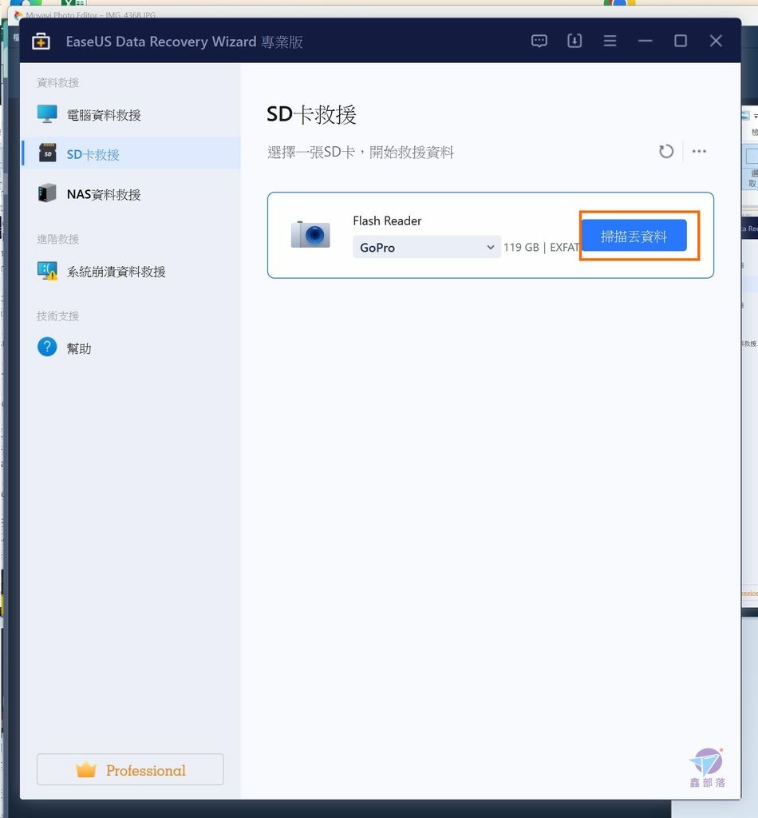
Task: Click the SD卡救援 page heading
Action: click(x=311, y=114)
